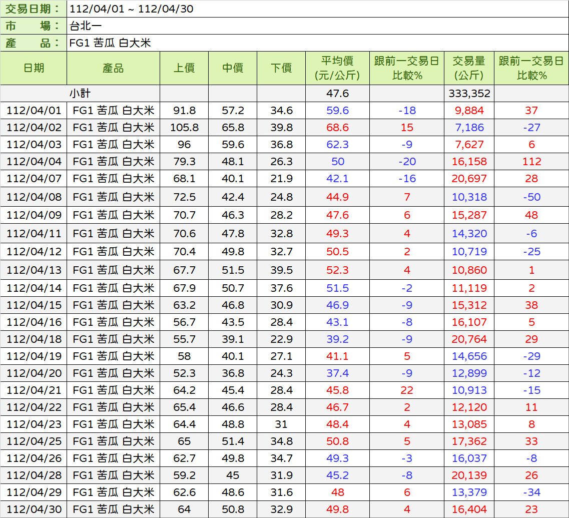Click the 產品 column header
The width and height of the screenshot is (569, 518).
[x=113, y=68]
